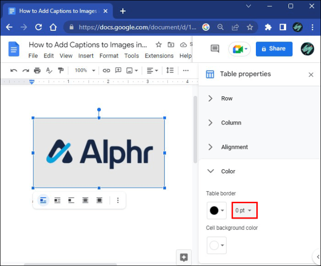Open the black table border color swatch
This screenshot has height=266, width=321.
coord(217,210)
